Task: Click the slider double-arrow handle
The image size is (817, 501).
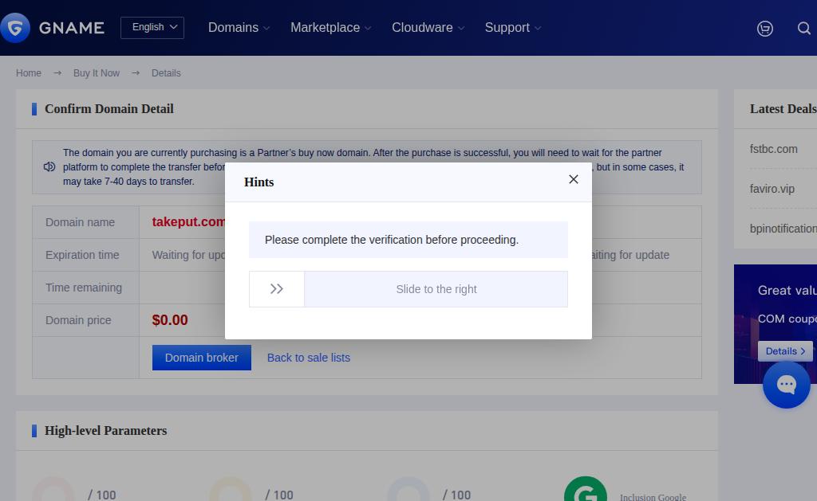Action: click(277, 289)
